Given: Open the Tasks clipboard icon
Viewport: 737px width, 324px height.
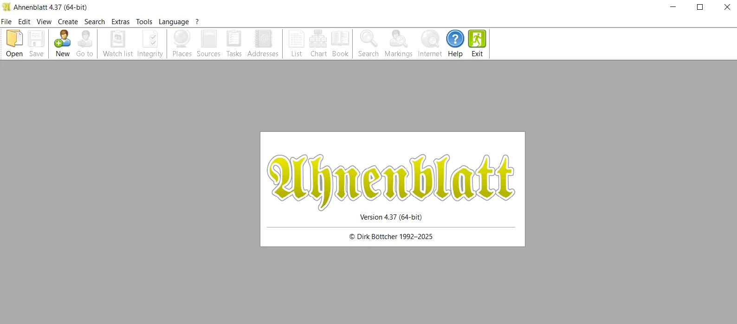Looking at the screenshot, I should [x=234, y=44].
